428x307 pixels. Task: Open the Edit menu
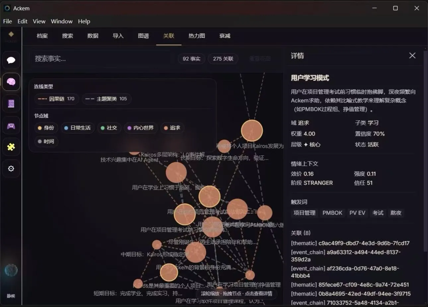coord(23,21)
